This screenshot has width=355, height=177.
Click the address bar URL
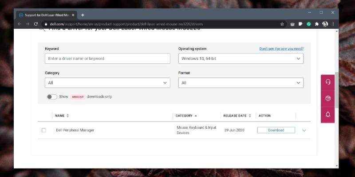(126, 24)
